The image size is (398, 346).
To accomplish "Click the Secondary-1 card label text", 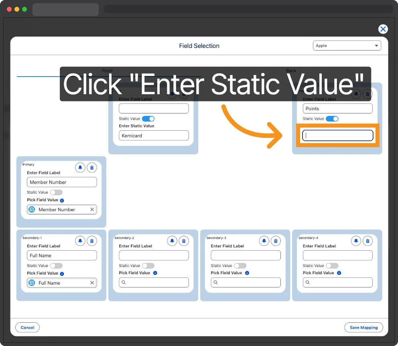I will coord(32,238).
